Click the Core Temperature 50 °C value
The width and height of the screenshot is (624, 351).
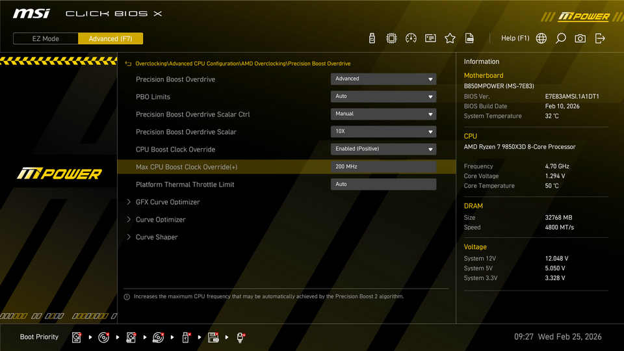[x=552, y=186]
